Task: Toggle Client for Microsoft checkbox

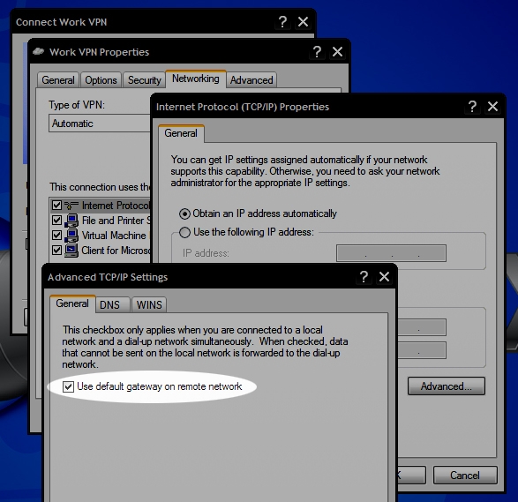Action: 56,250
